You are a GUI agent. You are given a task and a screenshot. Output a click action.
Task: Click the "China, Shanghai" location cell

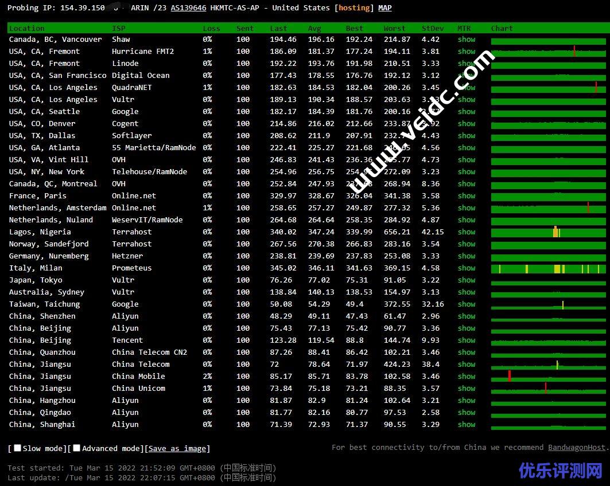42,425
